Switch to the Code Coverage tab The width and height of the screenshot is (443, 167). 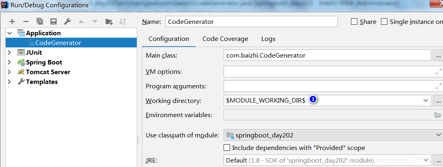[x=225, y=39]
